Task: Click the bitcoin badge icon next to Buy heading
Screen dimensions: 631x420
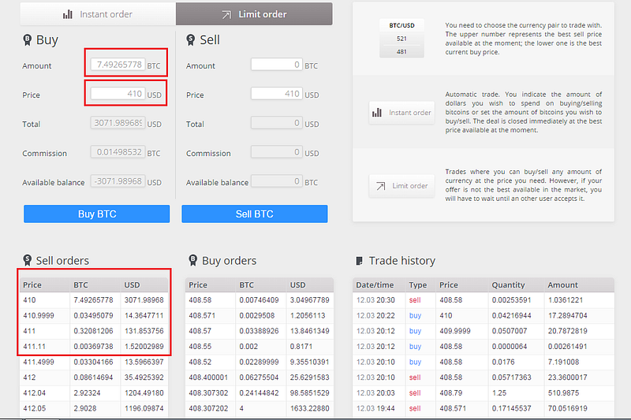Action: (x=27, y=39)
